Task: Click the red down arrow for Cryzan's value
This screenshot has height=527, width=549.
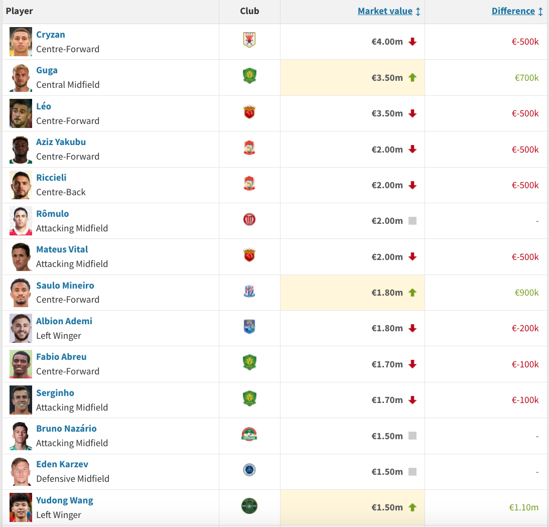Action: pyautogui.click(x=413, y=42)
